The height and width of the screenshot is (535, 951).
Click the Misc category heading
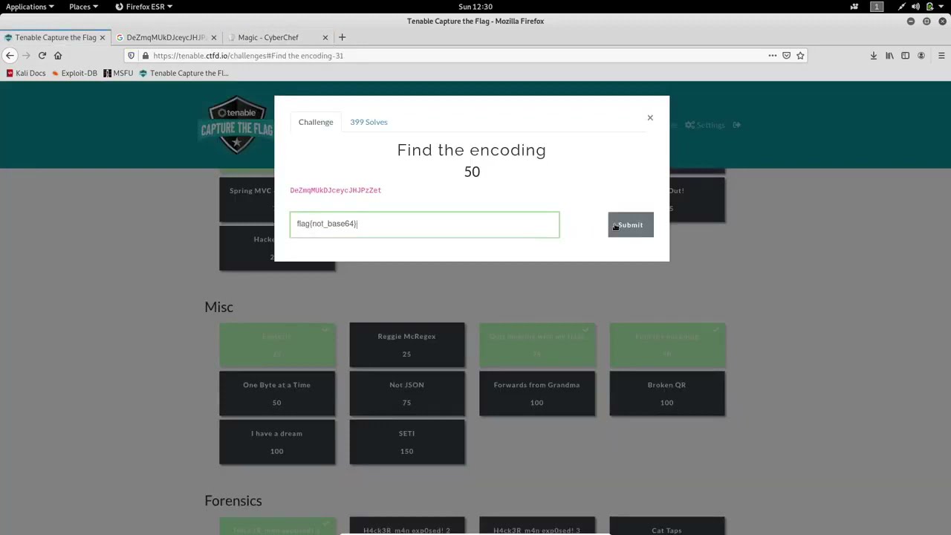coord(219,307)
